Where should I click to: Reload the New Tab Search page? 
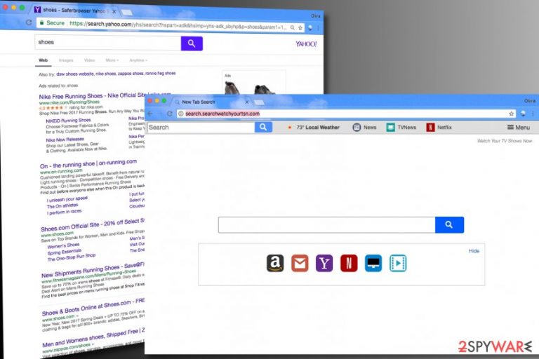[x=169, y=114]
